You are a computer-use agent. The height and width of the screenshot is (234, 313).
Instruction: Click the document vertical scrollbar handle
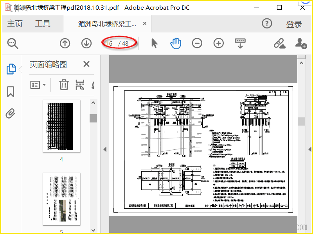pos(301,121)
